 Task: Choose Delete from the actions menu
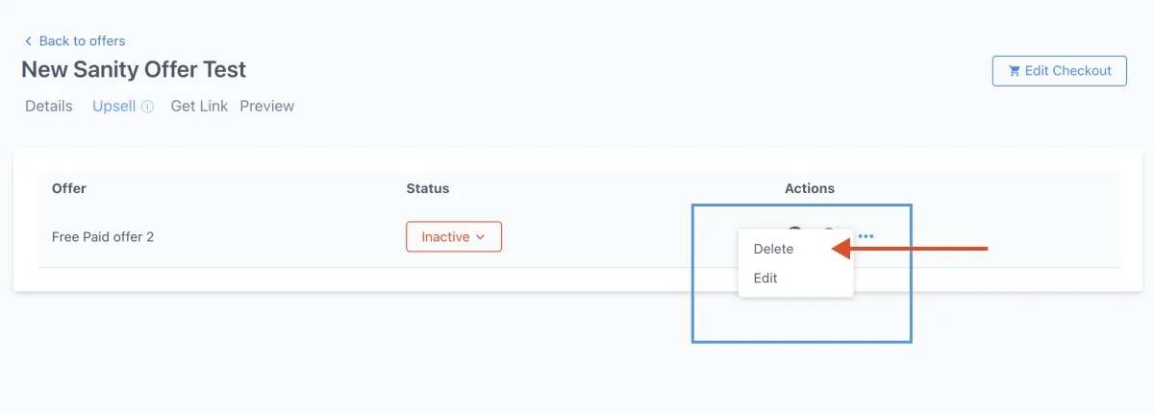tap(773, 249)
